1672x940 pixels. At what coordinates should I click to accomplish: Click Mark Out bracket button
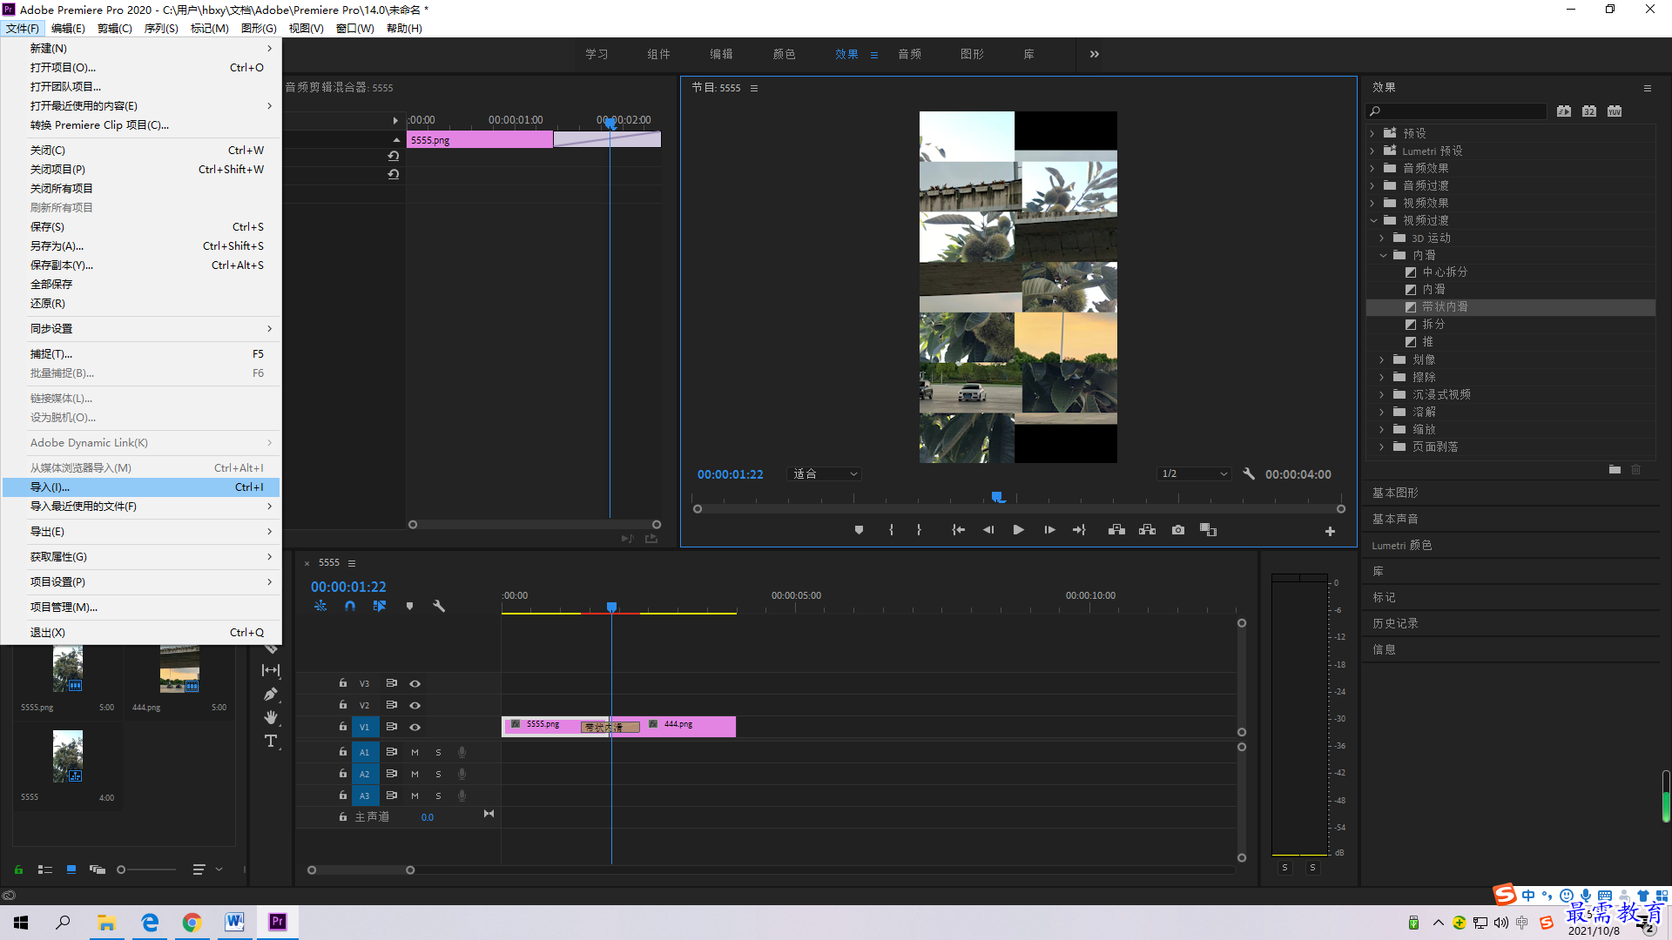pyautogui.click(x=919, y=530)
